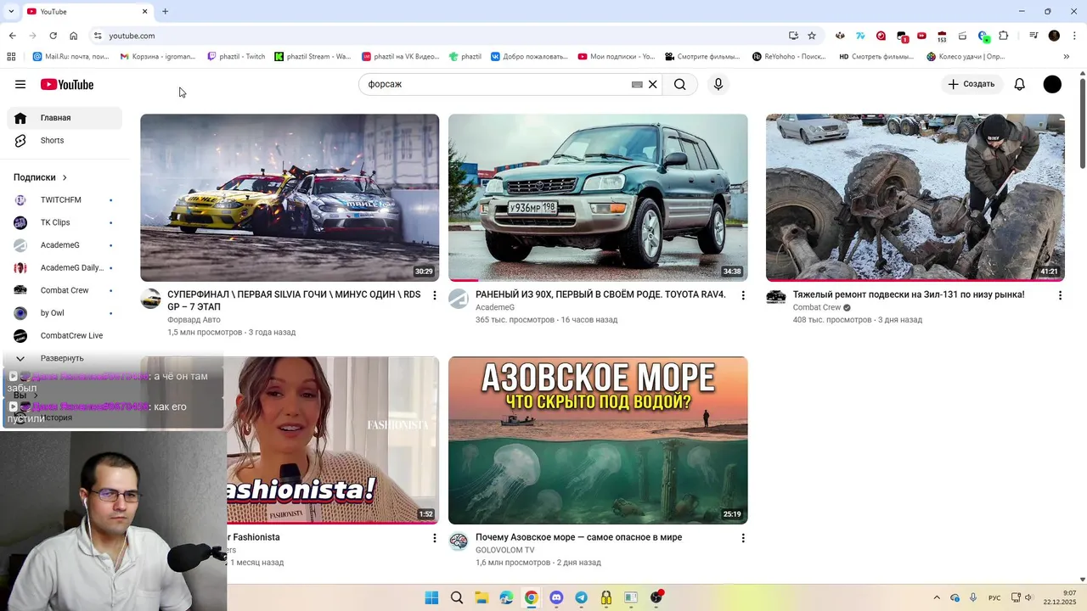Open CombatCrew Live subscription channel

65,335
